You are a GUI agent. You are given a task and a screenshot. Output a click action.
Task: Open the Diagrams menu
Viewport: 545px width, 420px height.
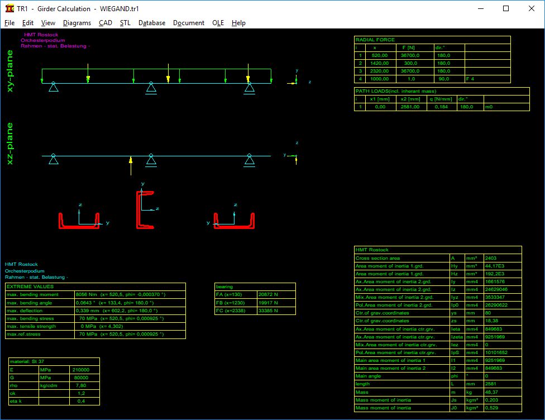point(77,23)
